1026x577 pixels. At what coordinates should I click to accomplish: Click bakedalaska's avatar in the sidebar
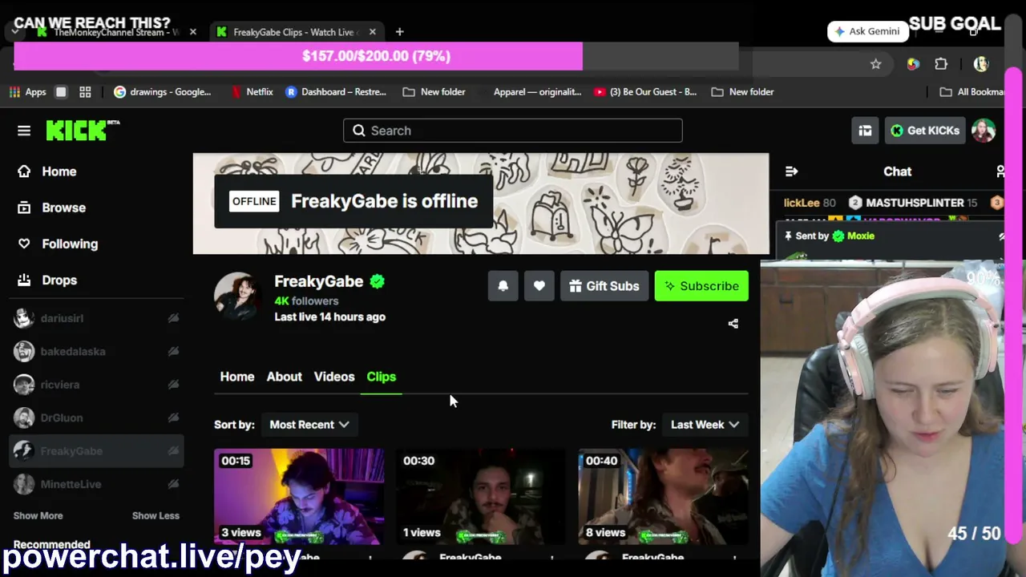24,352
